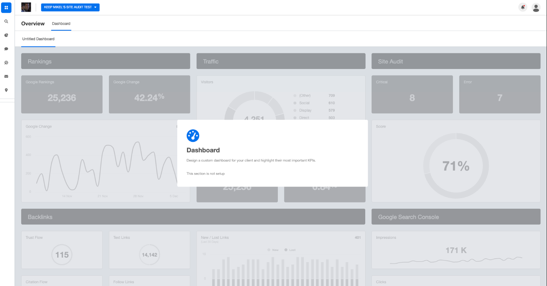
Task: Select the Critical issues widget showing 8
Action: coord(412,94)
